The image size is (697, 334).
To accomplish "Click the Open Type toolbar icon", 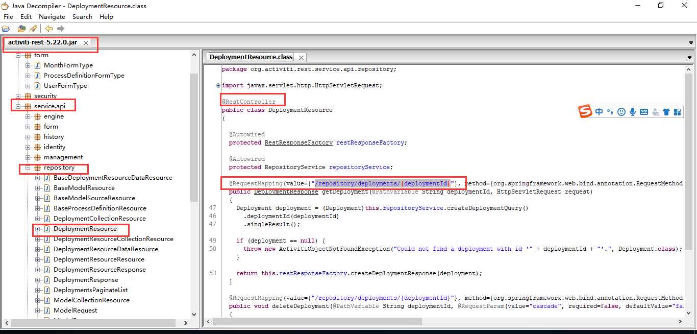I will 21,29.
